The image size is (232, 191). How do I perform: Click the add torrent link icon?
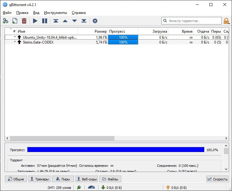coord(5,21)
